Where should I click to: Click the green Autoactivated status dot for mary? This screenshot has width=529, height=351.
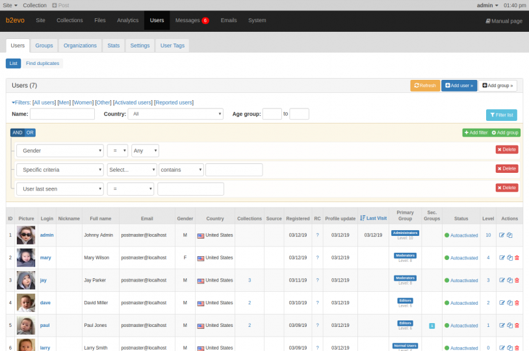446,258
